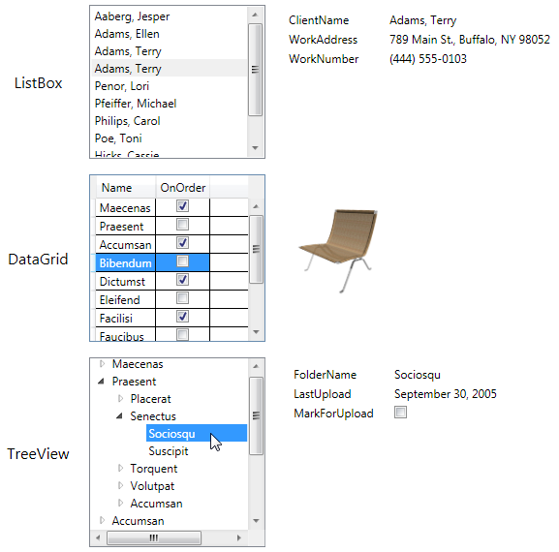Select the Maecenas name cell in DataGrid

point(126,208)
